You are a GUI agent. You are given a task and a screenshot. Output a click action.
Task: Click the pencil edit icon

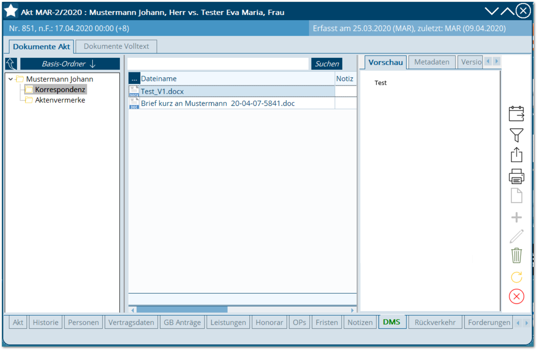[x=516, y=236]
